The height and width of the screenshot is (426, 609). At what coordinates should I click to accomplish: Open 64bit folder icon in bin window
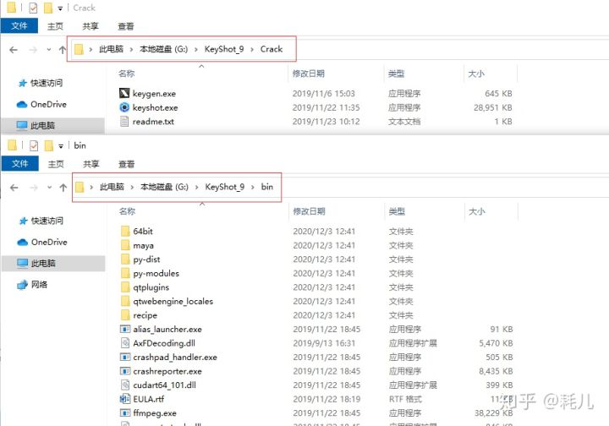point(125,232)
